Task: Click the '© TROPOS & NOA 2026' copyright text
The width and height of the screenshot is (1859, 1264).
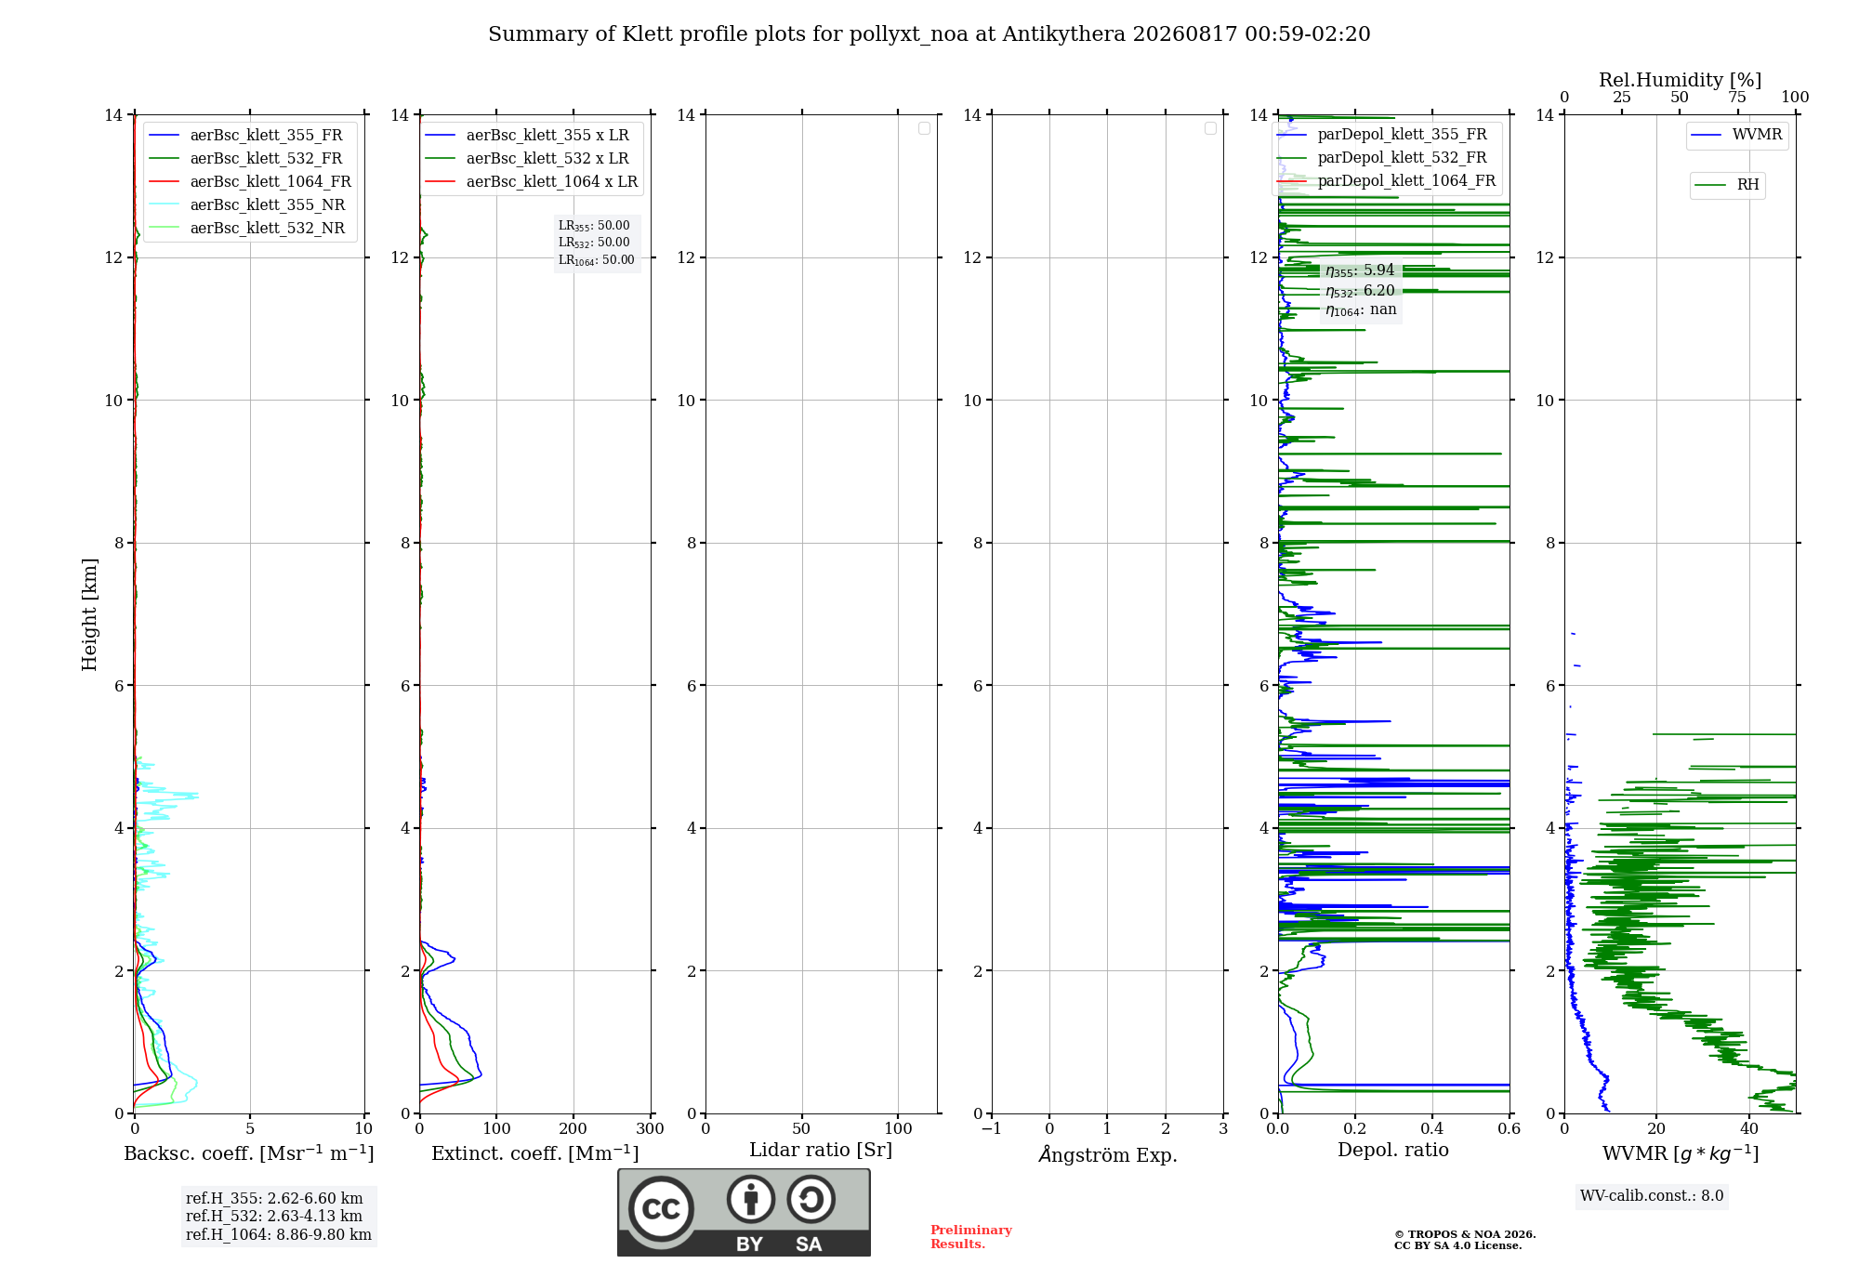Action: click(1465, 1235)
